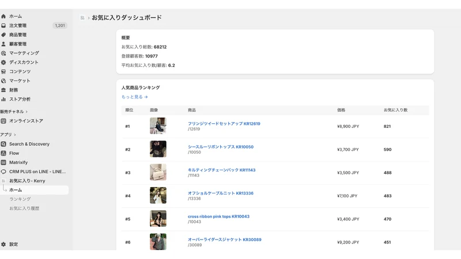Expand the アプリ section chevron

[x=15, y=135]
